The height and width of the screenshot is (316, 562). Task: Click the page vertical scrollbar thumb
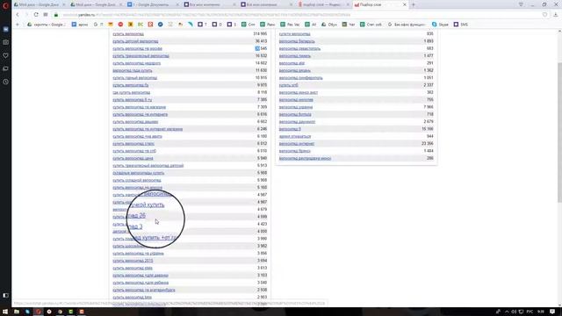559,133
